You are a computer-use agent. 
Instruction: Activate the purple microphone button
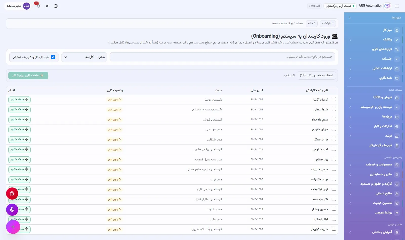click(12, 210)
